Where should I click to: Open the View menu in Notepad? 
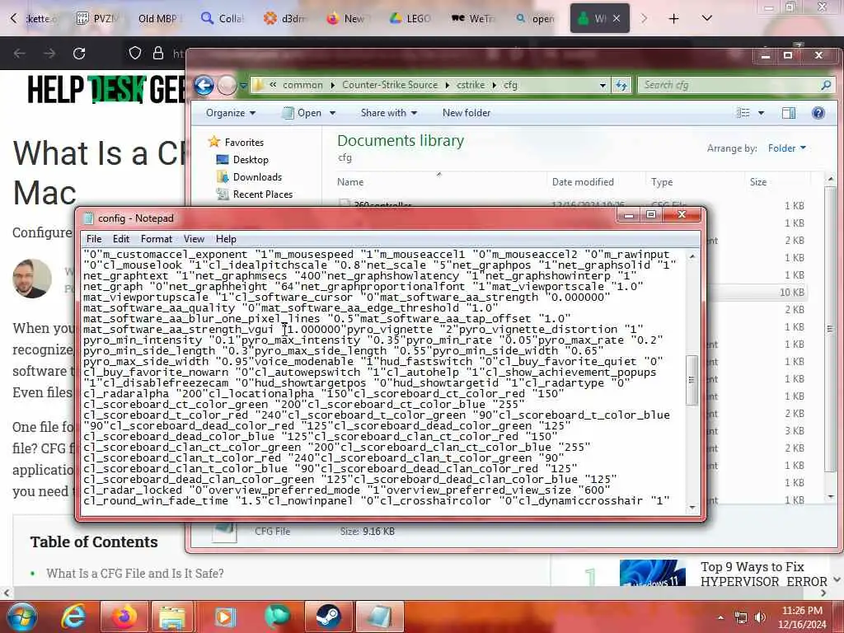click(194, 239)
